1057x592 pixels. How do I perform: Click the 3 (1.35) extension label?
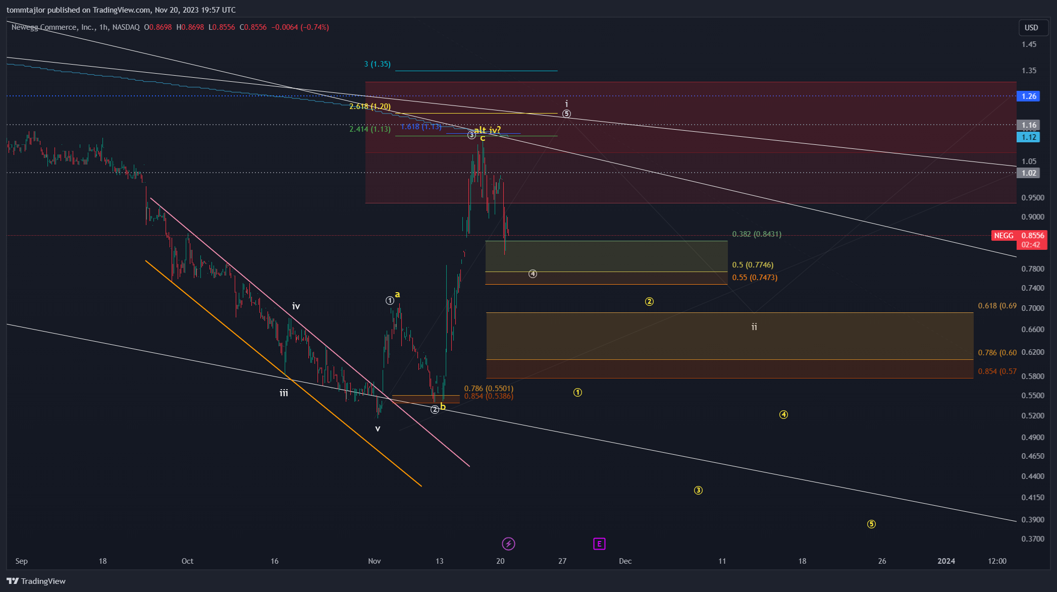pyautogui.click(x=378, y=64)
